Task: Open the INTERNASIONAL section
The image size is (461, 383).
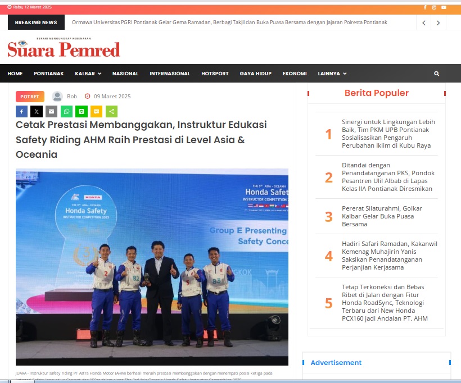Action: point(170,74)
